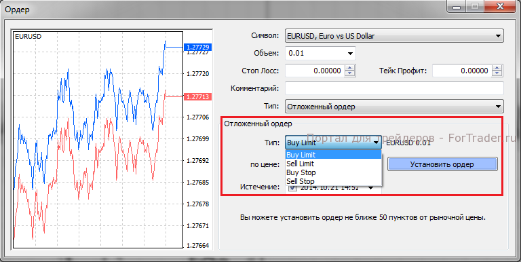Click the 1.27678 price axis label

(198, 204)
